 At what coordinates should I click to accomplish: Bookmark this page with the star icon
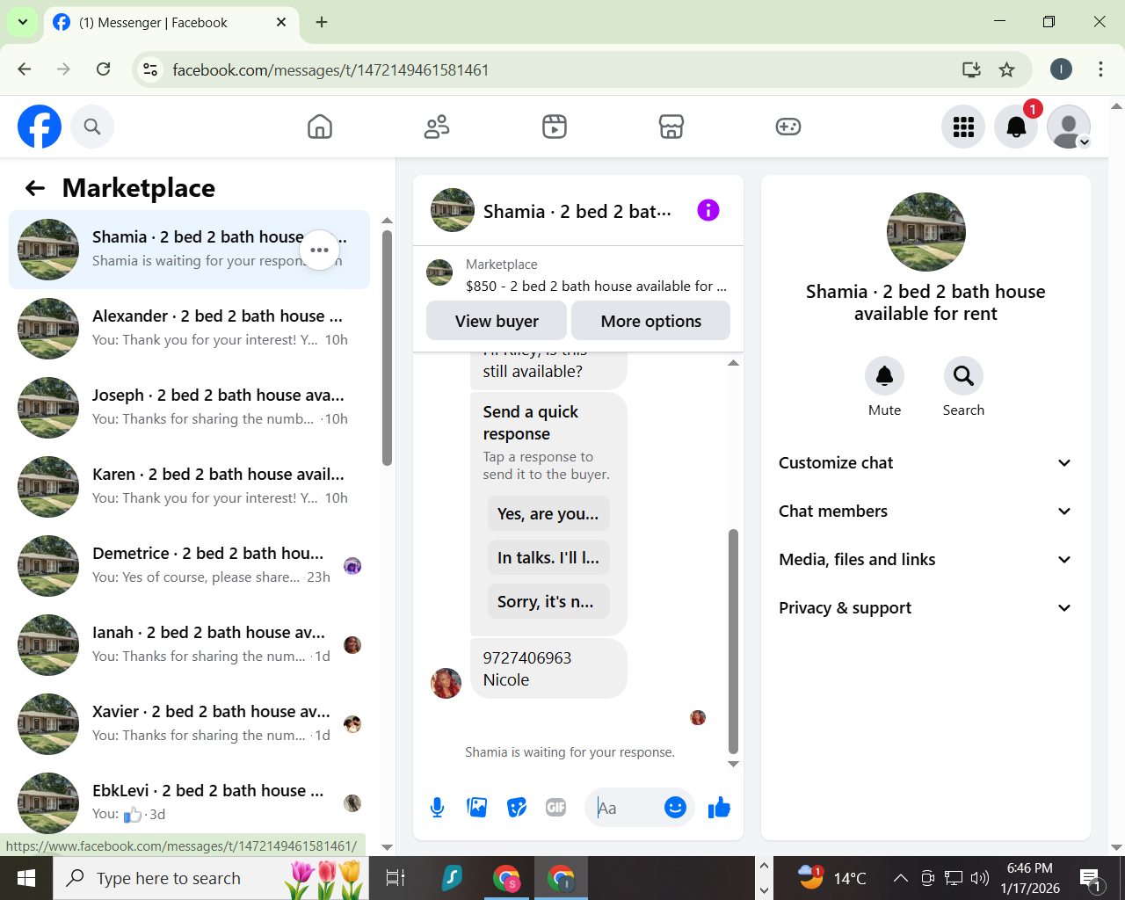pyautogui.click(x=1007, y=69)
